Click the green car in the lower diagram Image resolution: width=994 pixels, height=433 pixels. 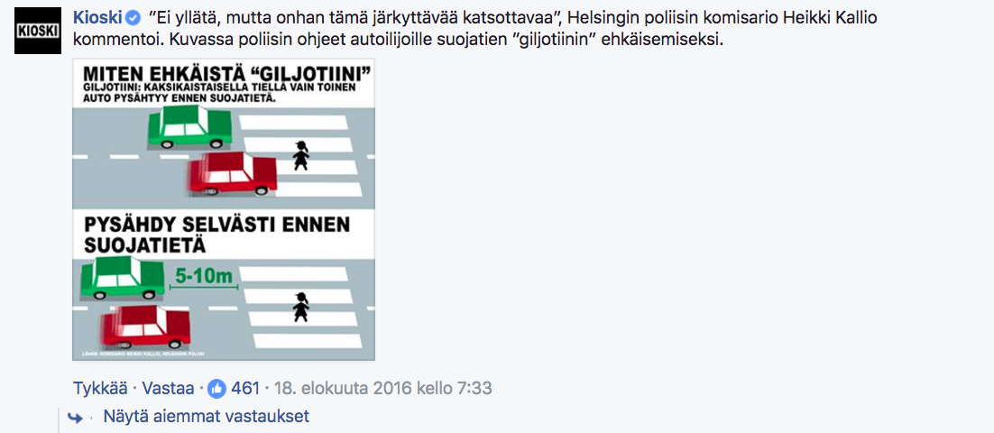tap(123, 278)
